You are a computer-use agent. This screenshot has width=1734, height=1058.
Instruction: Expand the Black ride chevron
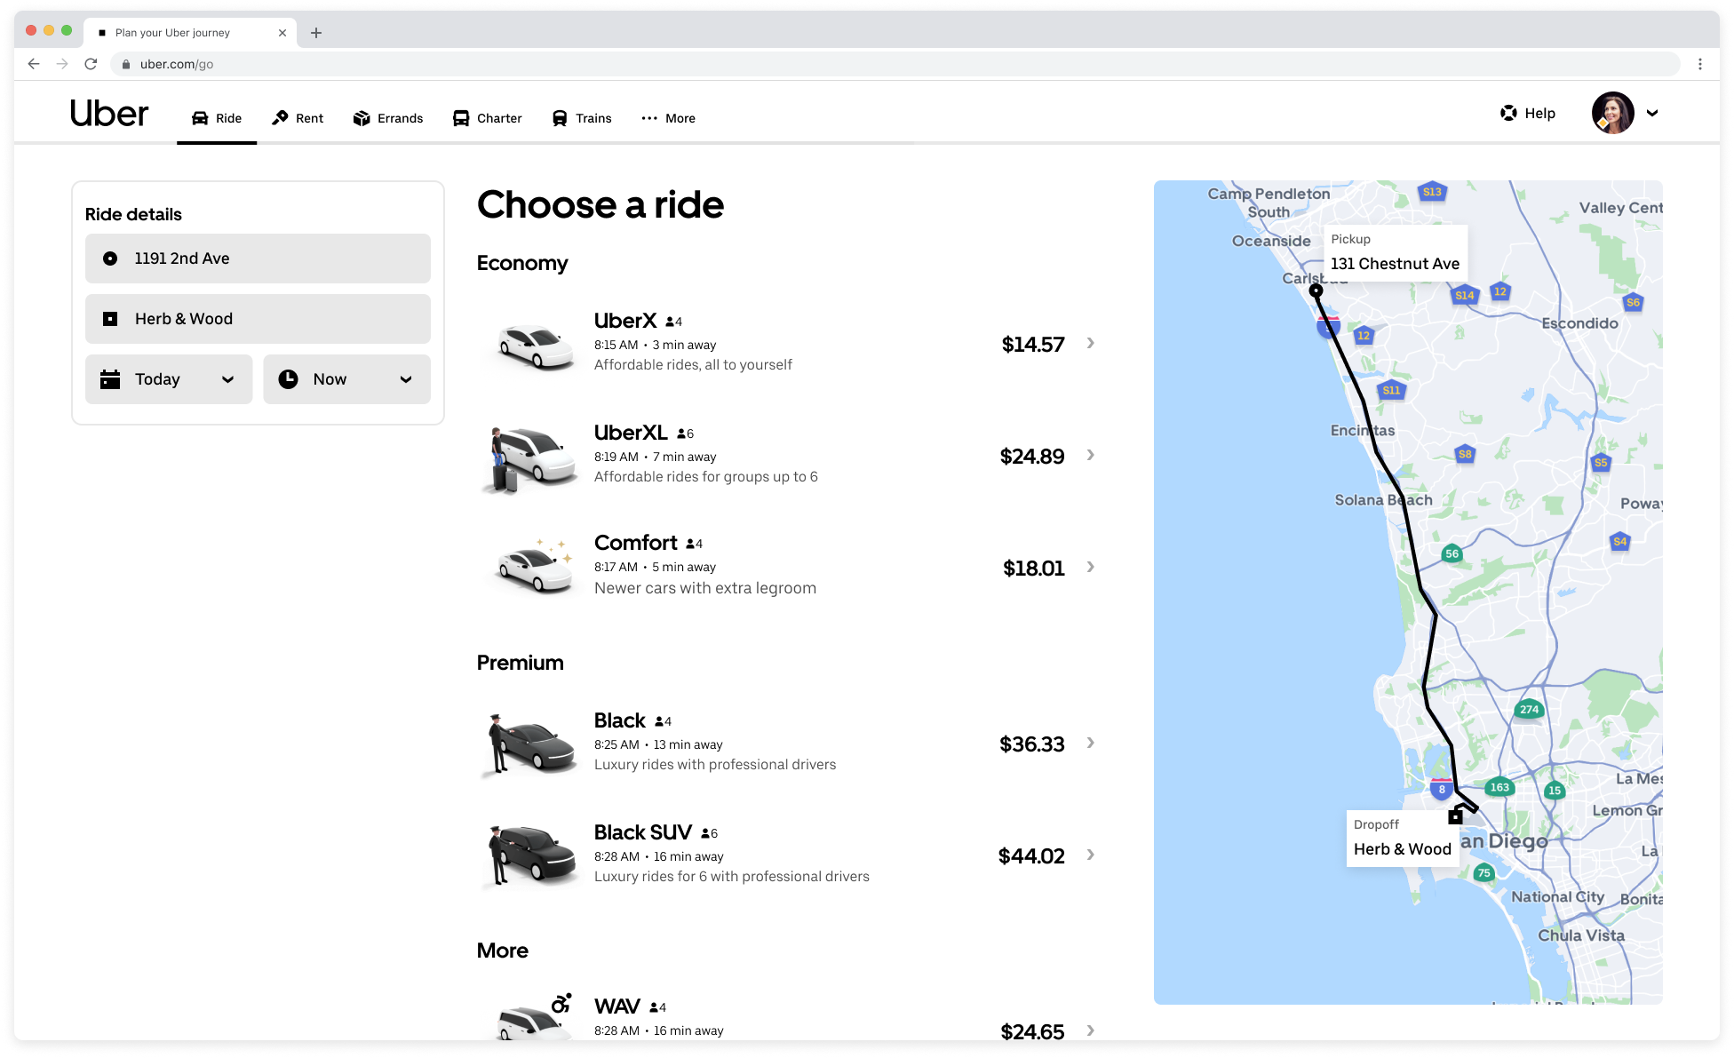(x=1091, y=744)
